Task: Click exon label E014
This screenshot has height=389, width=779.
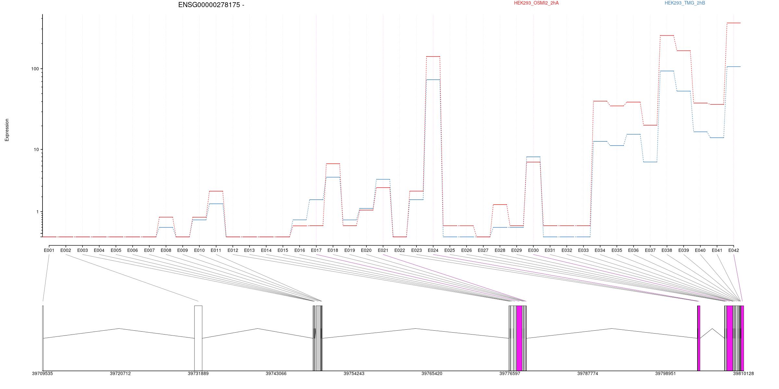Action: point(266,250)
